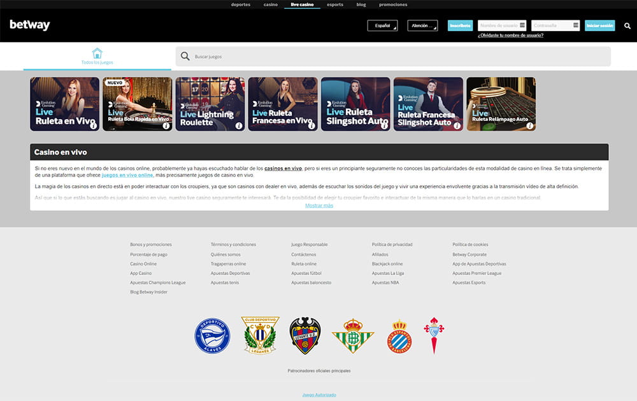Open the Atención dropdown
This screenshot has height=401, width=637.
[x=422, y=25]
